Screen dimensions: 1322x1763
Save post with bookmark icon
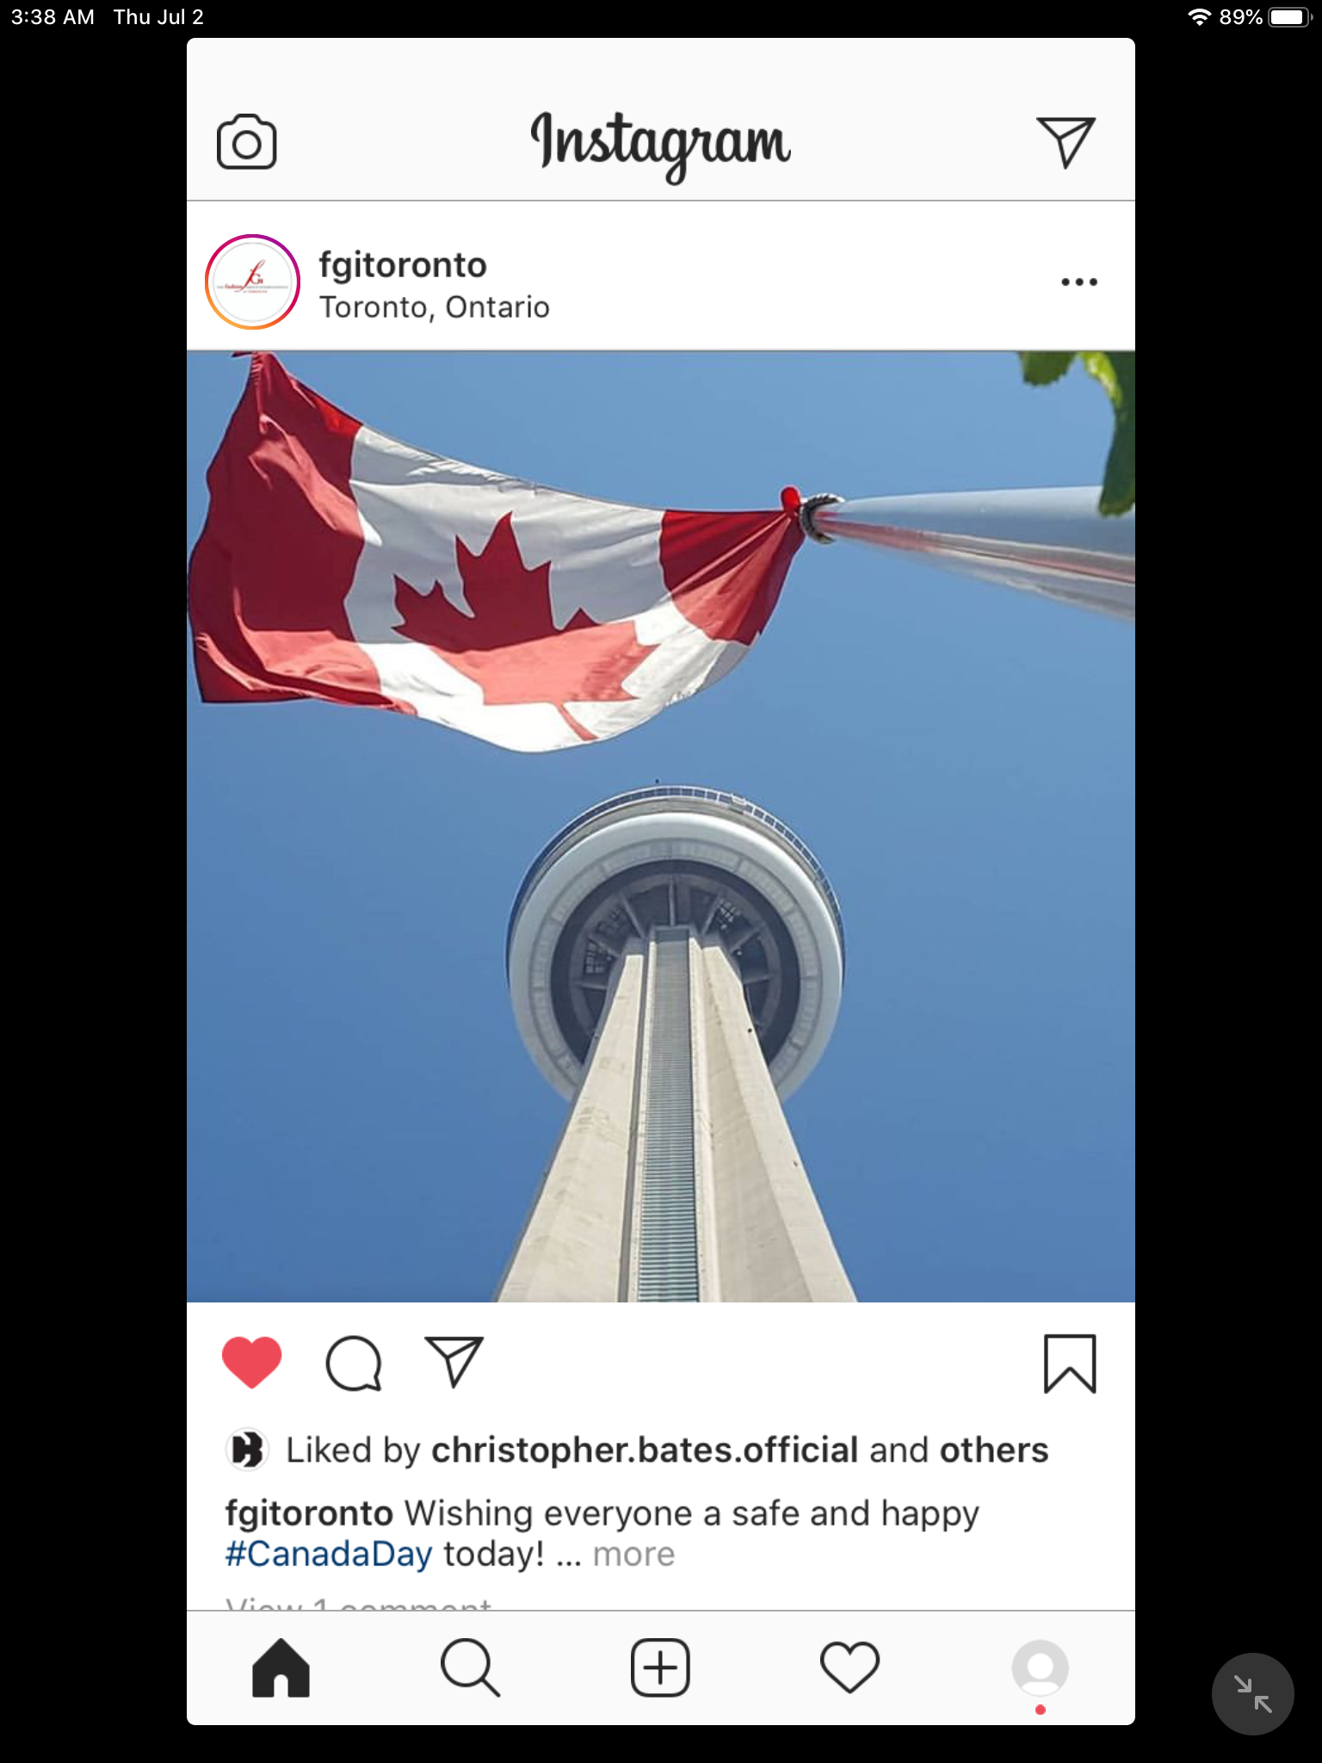pyautogui.click(x=1070, y=1364)
